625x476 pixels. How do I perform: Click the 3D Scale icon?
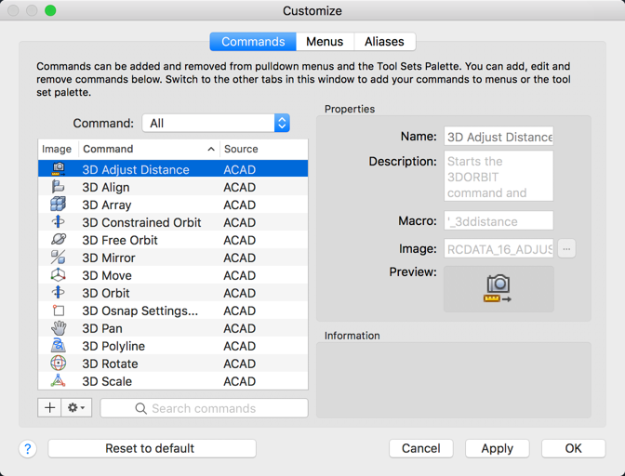(58, 381)
